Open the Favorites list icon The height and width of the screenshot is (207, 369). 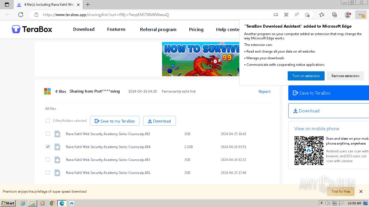322,15
